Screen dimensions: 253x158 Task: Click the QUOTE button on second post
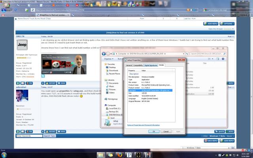(x=220, y=132)
